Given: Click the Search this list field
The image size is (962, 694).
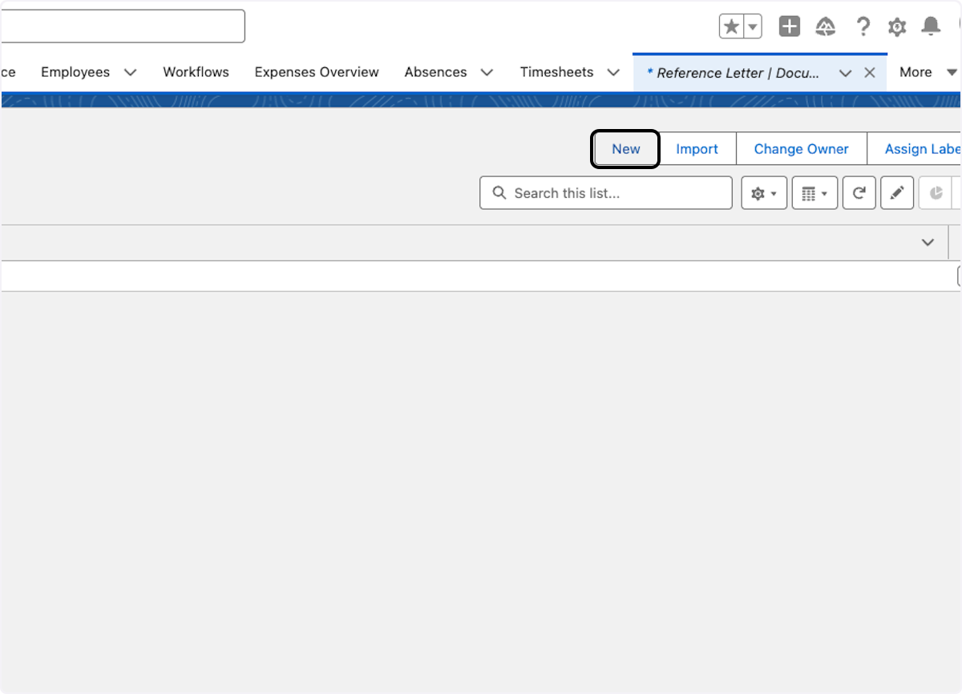Looking at the screenshot, I should 613,193.
